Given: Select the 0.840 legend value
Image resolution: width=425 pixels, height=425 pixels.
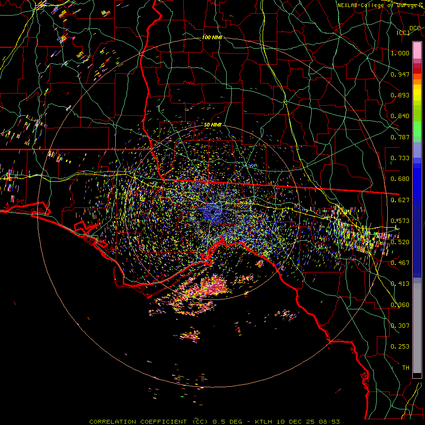Looking at the screenshot, I should coord(400,116).
